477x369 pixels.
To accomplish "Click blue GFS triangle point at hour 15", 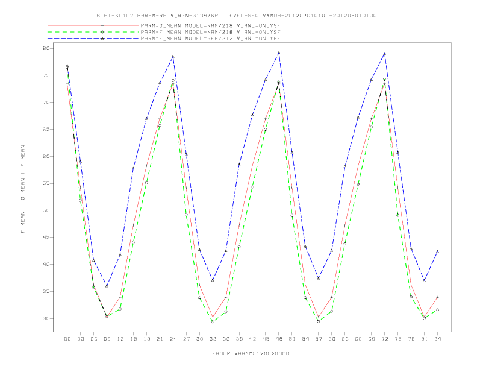I will (133, 168).
